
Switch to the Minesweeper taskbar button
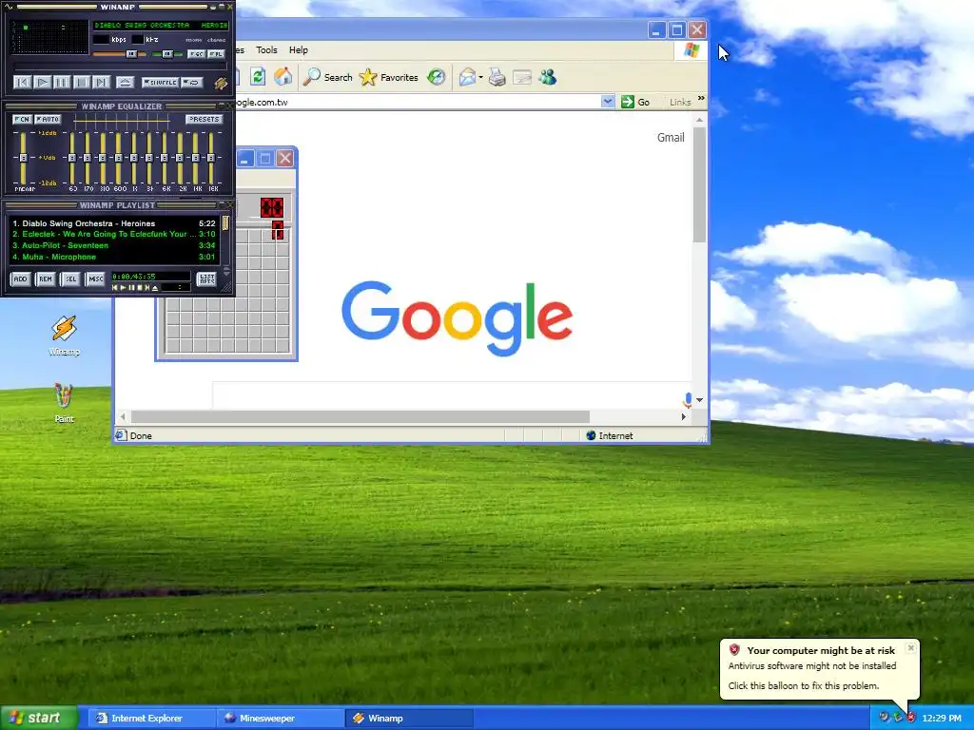pyautogui.click(x=280, y=719)
